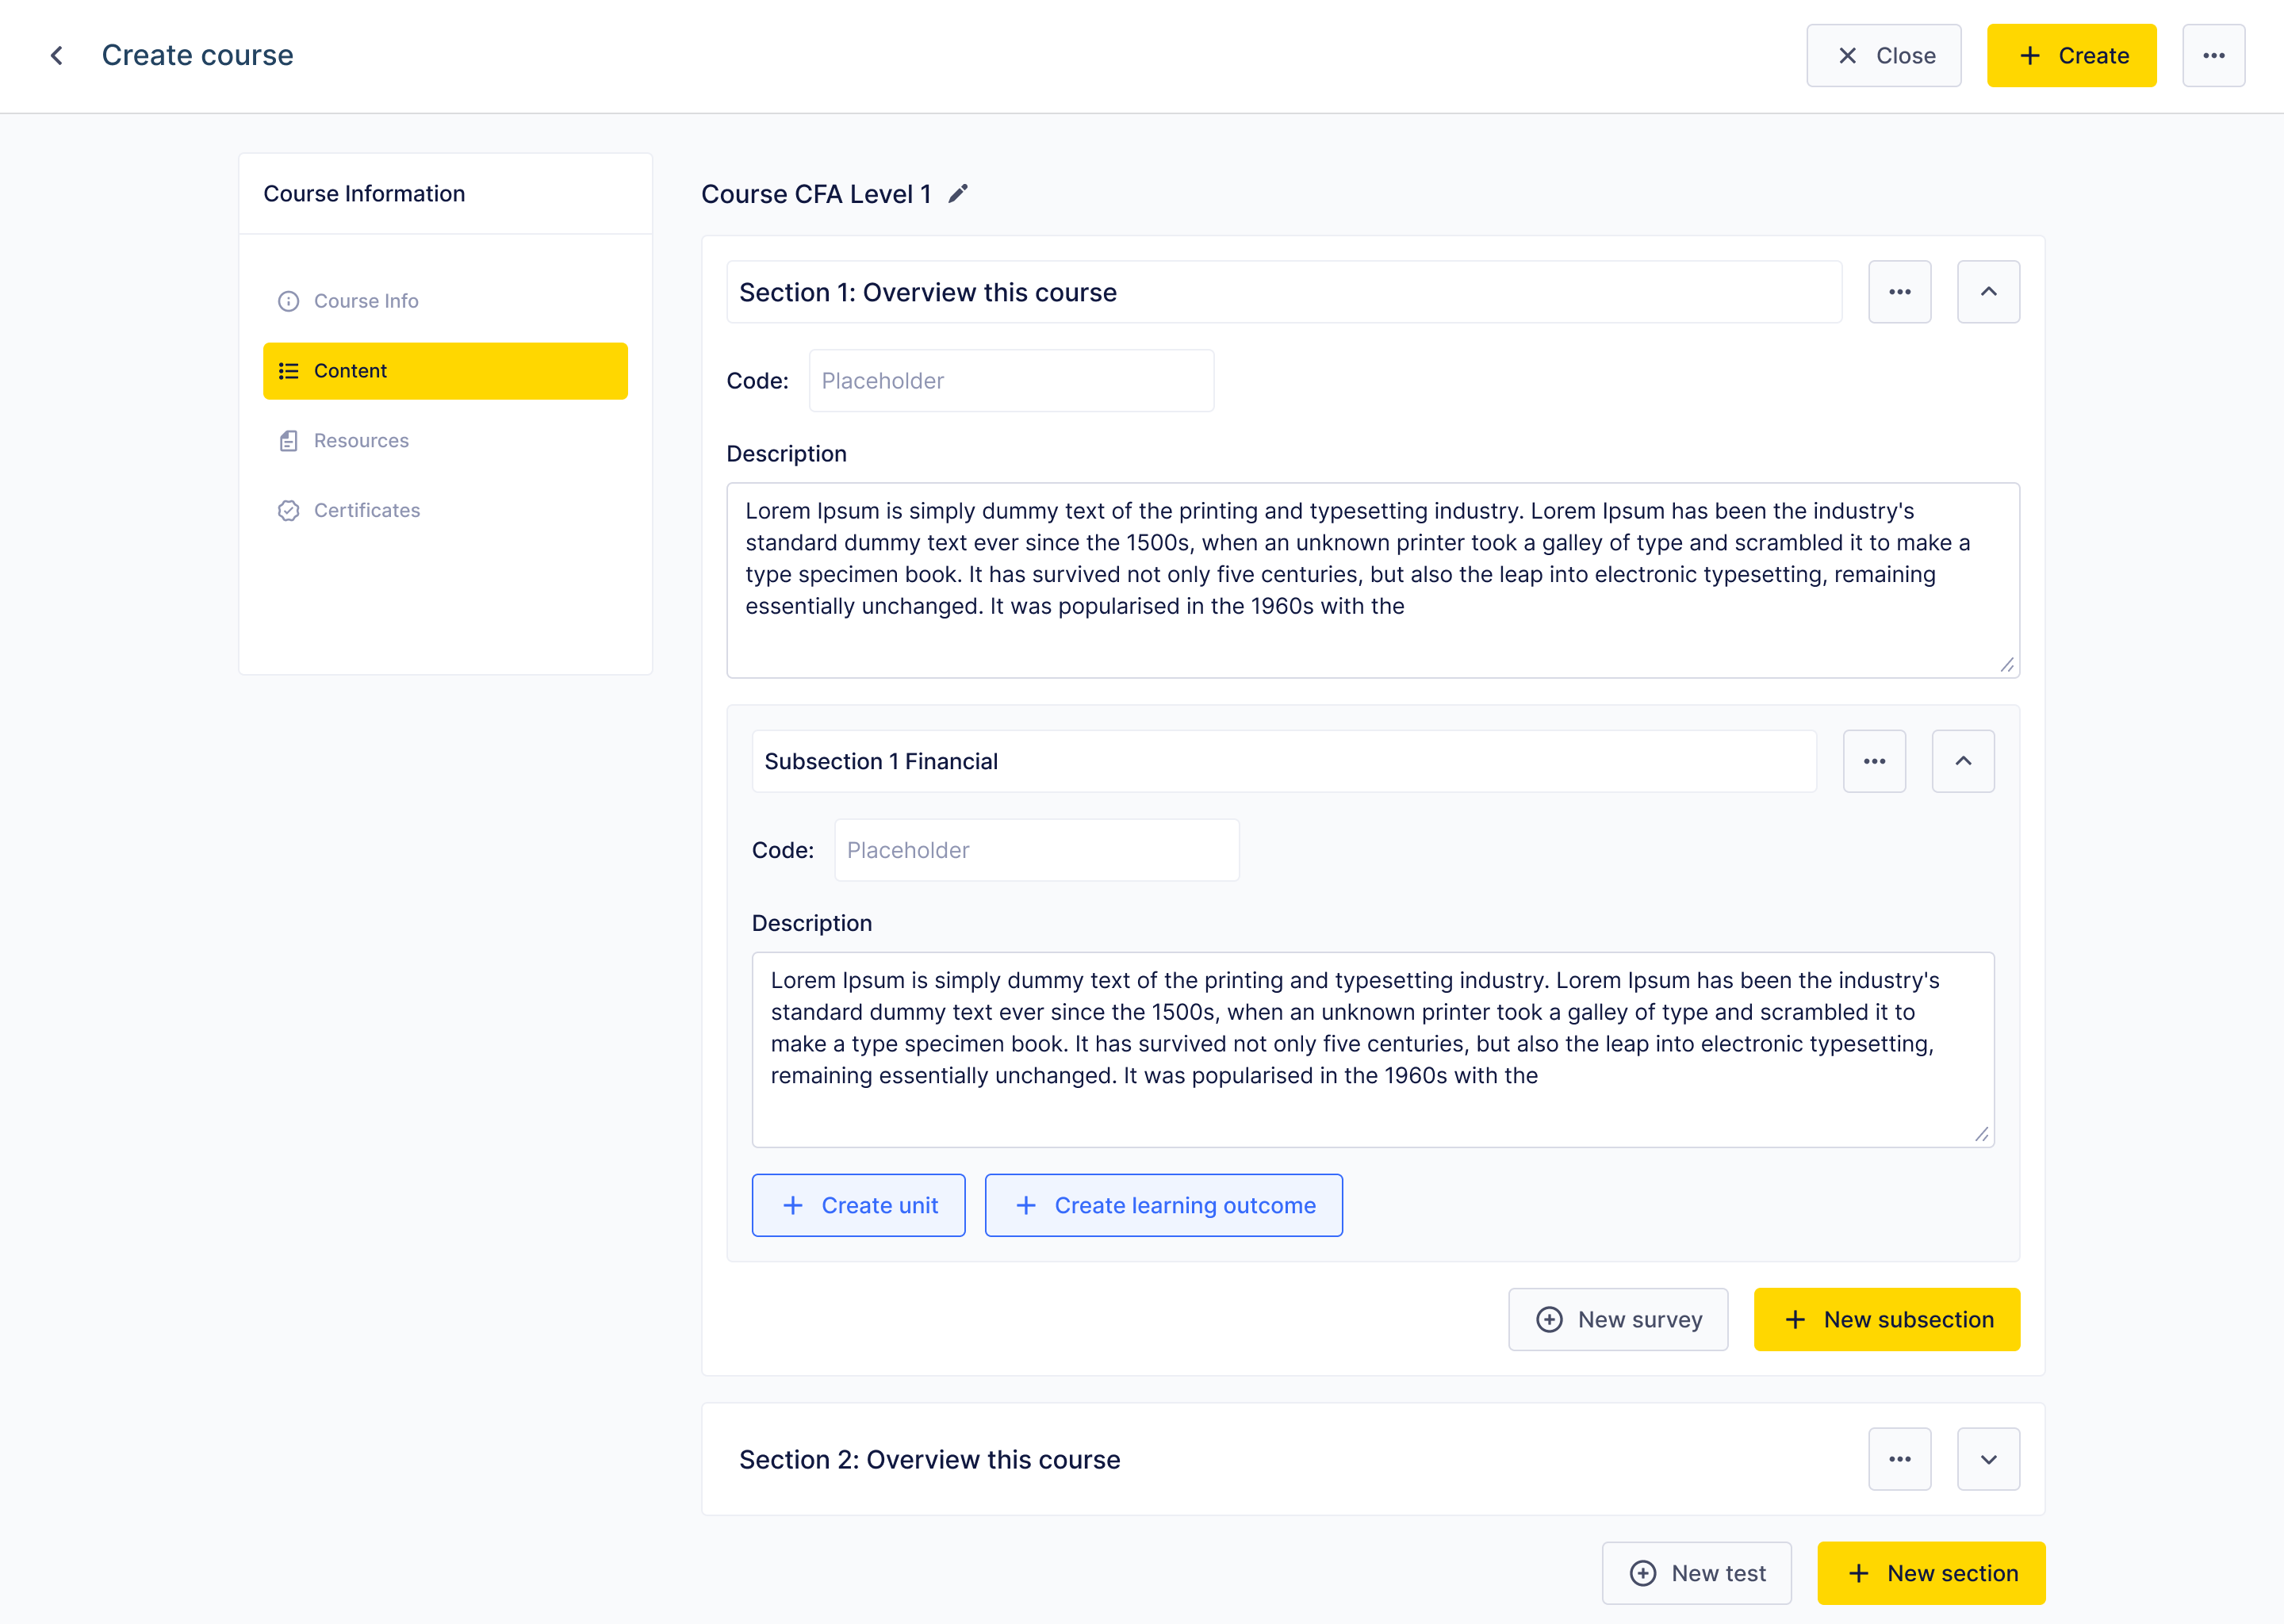Viewport: 2284px width, 1624px height.
Task: Grab Subsection description resize handle
Action: click(x=1981, y=1134)
